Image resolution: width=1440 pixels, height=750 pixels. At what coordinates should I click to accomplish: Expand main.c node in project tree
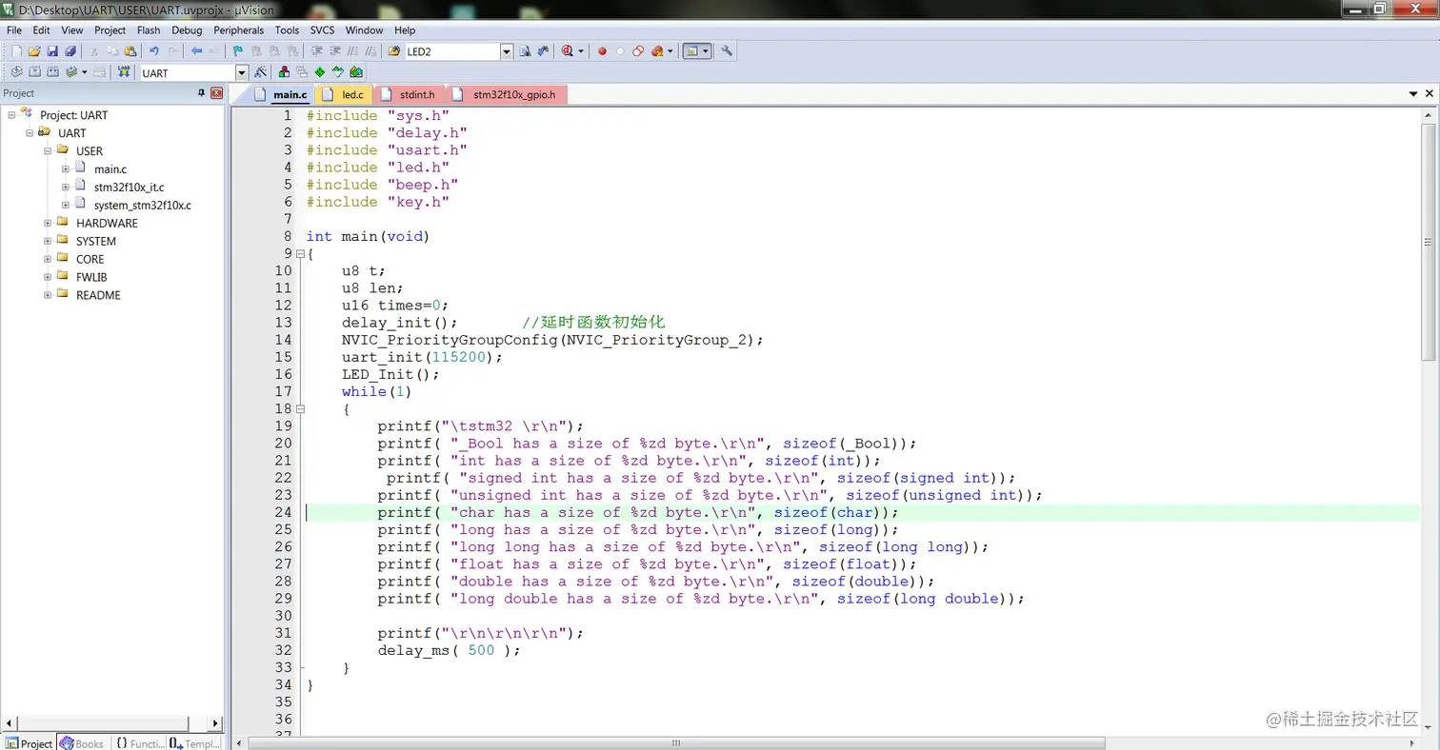click(x=66, y=168)
